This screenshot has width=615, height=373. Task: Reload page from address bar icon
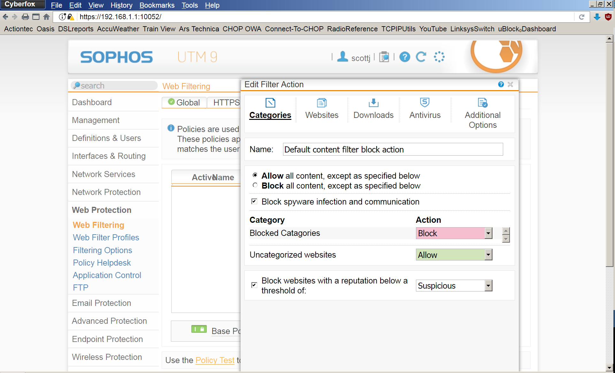[x=581, y=17]
